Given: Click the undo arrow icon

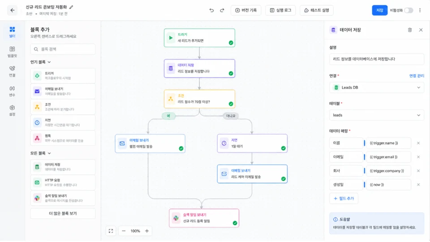Looking at the screenshot, I should (x=211, y=10).
